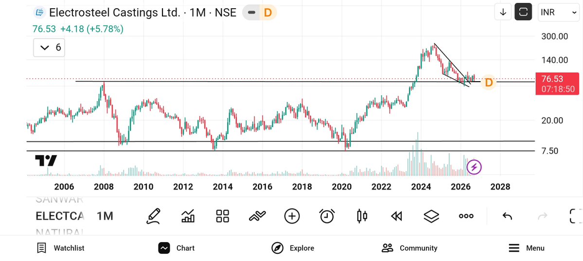Image resolution: width=583 pixels, height=261 pixels.
Task: Add symbol with the plus circle icon
Action: tap(292, 216)
